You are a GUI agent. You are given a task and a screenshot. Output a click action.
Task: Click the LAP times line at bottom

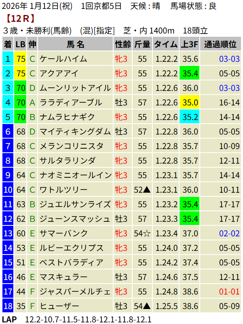tap(77, 320)
